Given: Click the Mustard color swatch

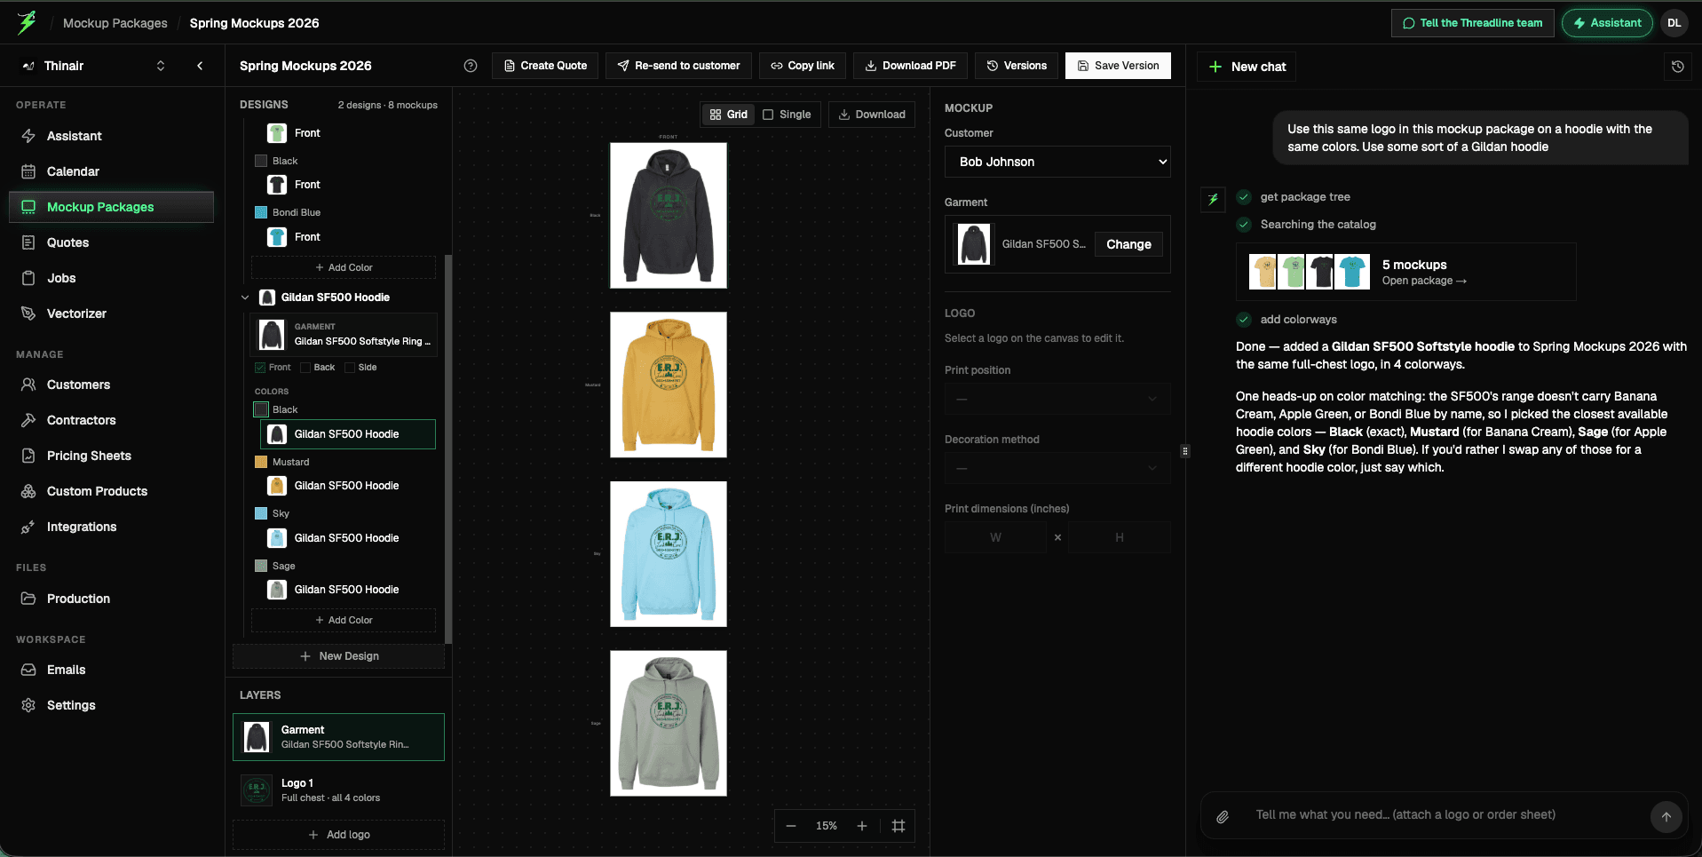Looking at the screenshot, I should click(x=261, y=462).
